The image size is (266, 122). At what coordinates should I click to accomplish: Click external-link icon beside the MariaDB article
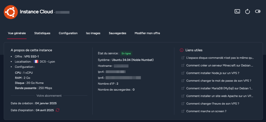pos(183,88)
